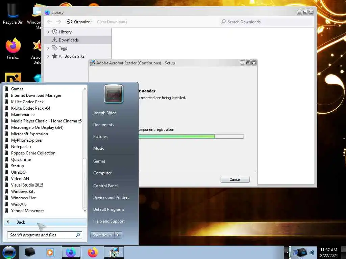This screenshot has width=346, height=259.
Task: Click the forward arrow in Library toolbar
Action: 58,22
